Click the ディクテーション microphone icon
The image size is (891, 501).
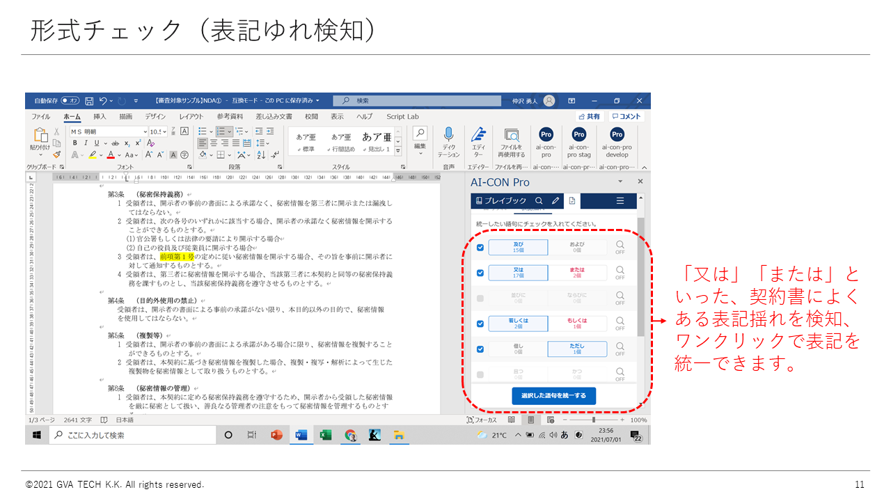(448, 135)
